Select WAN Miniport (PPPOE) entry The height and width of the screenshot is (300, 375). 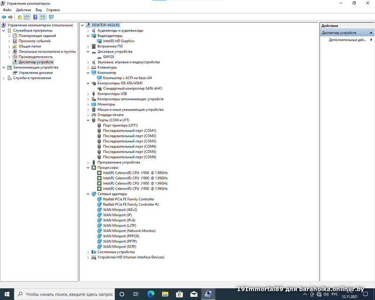pyautogui.click(x=121, y=236)
